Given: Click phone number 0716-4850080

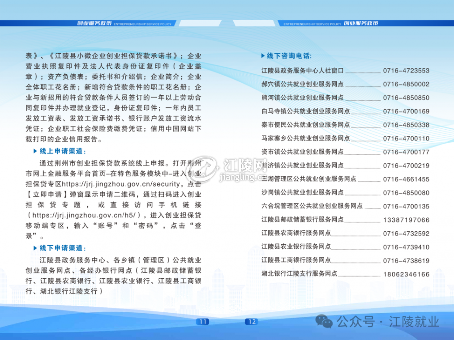Looking at the screenshot, I should [406, 193].
